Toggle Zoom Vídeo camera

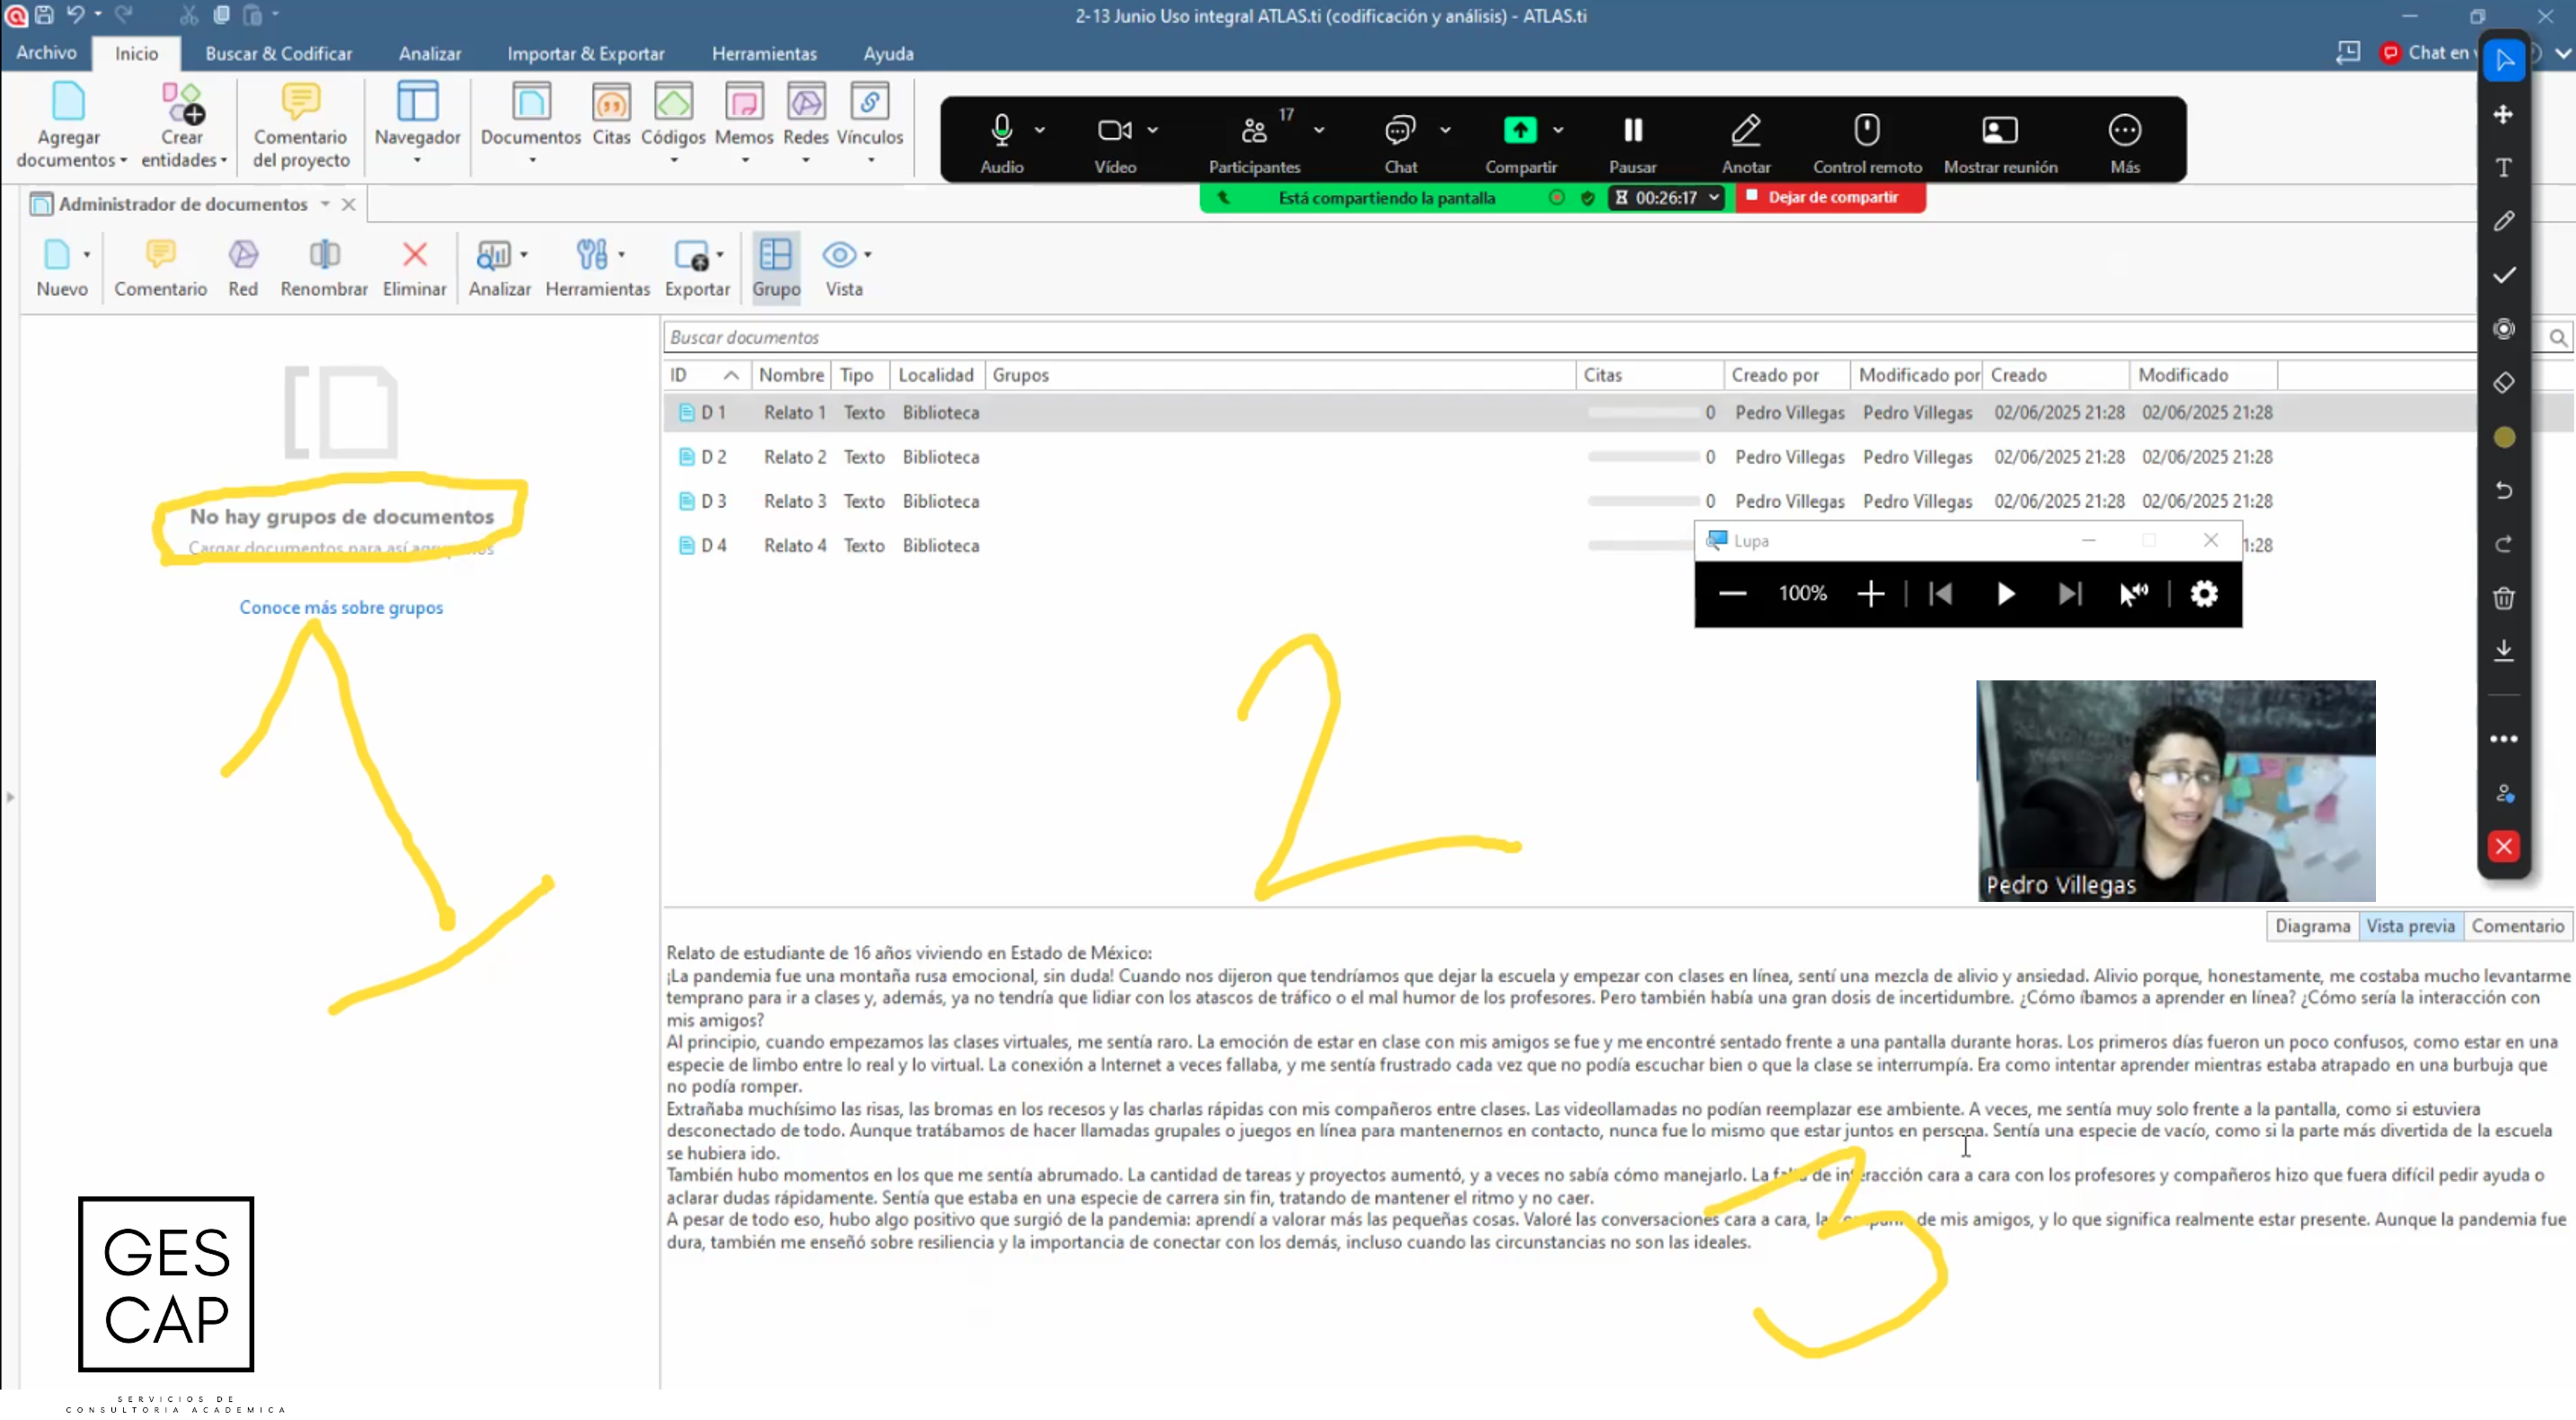(1114, 130)
